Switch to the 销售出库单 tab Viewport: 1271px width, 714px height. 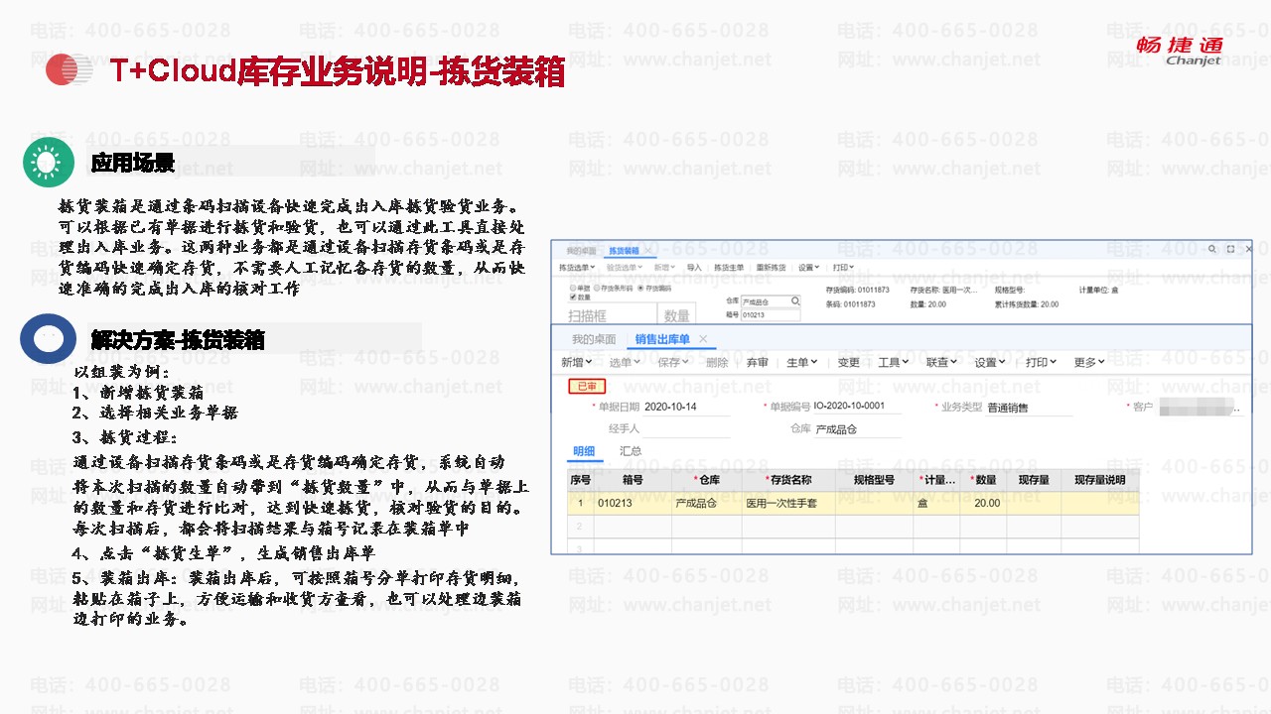pos(662,339)
